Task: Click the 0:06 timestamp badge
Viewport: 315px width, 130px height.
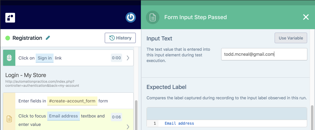Action: (116, 117)
